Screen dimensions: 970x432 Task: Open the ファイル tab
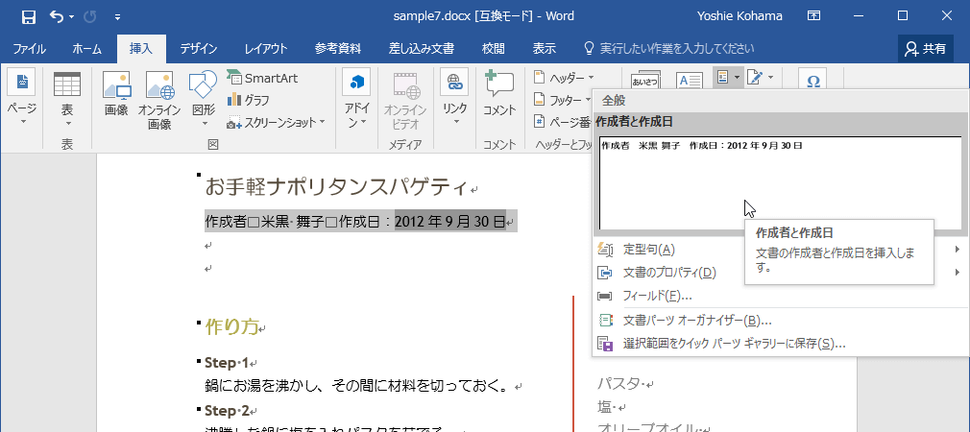pyautogui.click(x=29, y=48)
